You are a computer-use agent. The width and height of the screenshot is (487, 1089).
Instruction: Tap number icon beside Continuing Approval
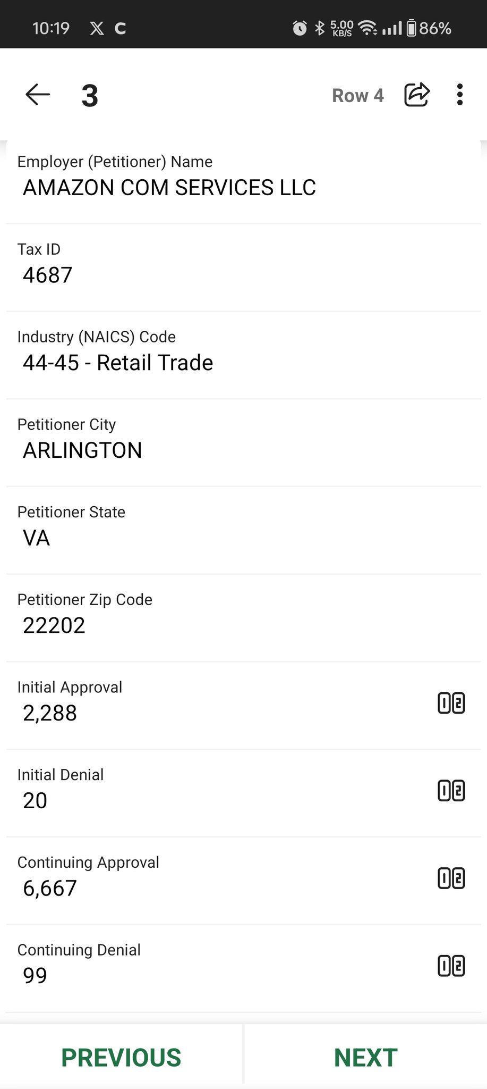451,878
